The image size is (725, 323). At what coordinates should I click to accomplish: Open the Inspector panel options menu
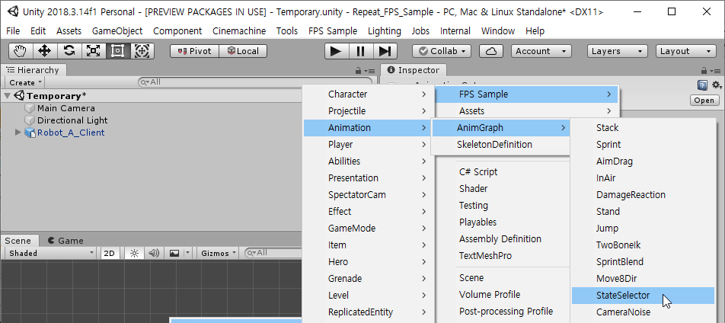coord(715,71)
